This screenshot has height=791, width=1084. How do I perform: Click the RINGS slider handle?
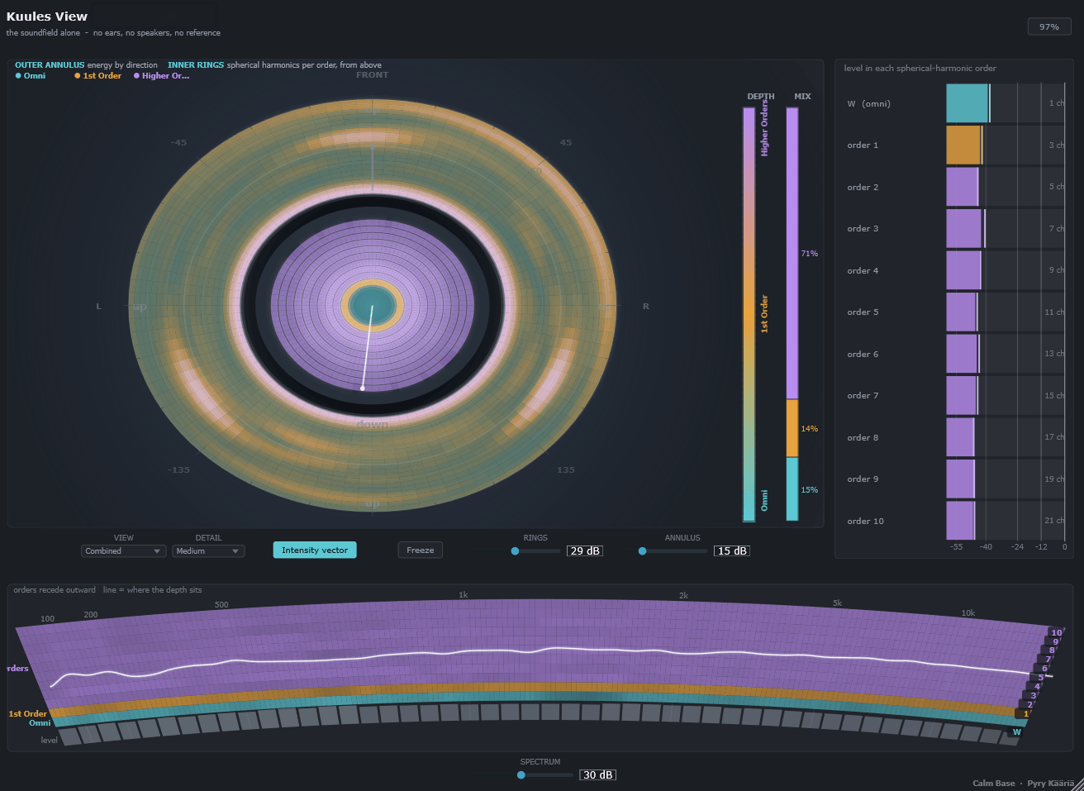pyautogui.click(x=515, y=550)
